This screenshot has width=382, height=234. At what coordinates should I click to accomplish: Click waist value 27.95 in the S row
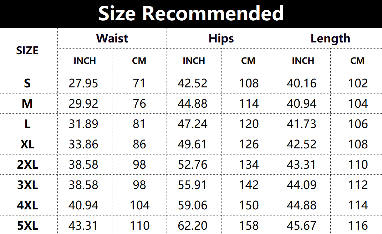pyautogui.click(x=83, y=83)
